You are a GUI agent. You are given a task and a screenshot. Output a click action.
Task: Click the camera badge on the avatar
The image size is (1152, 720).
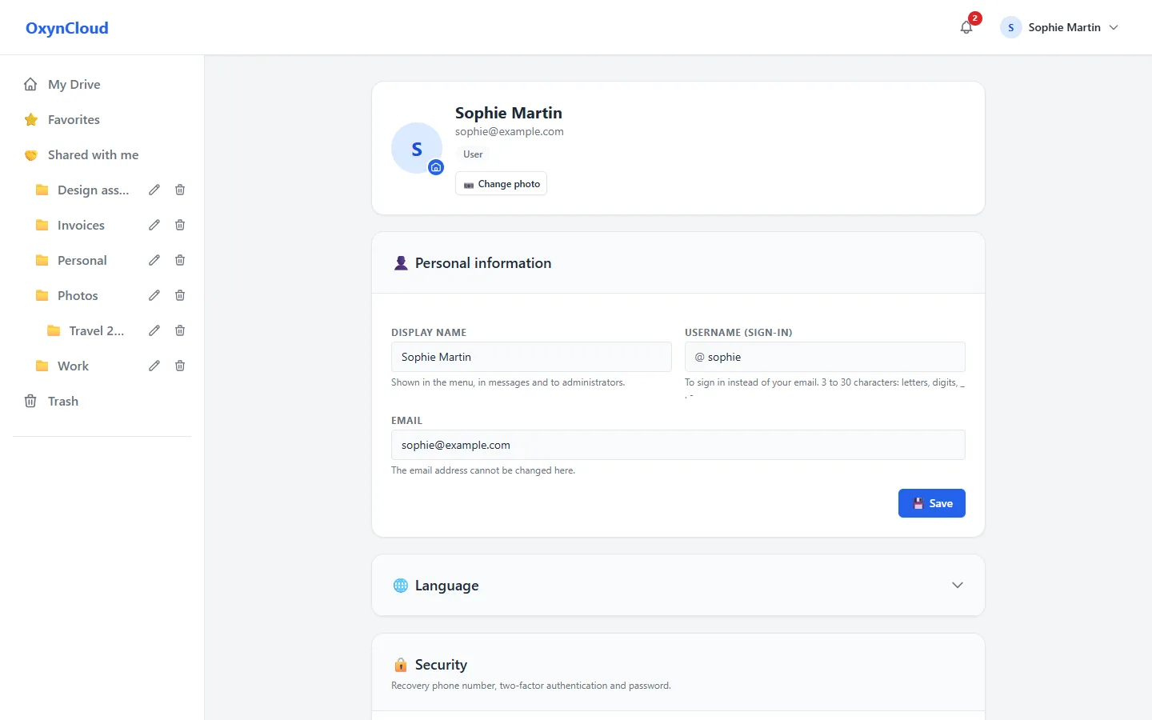click(436, 167)
